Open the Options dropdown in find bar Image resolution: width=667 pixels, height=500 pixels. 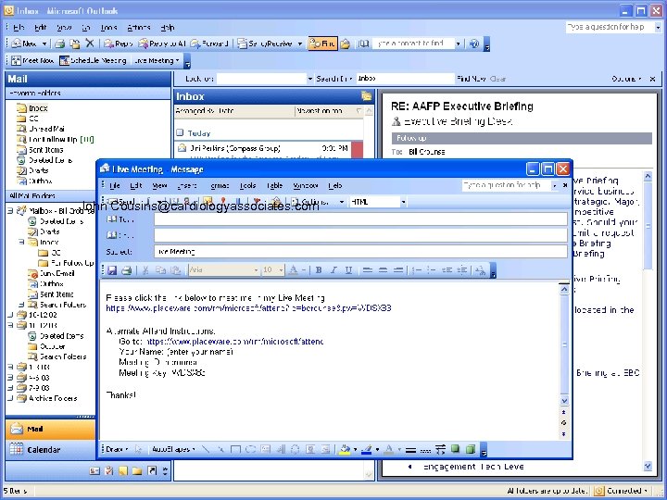click(x=626, y=79)
